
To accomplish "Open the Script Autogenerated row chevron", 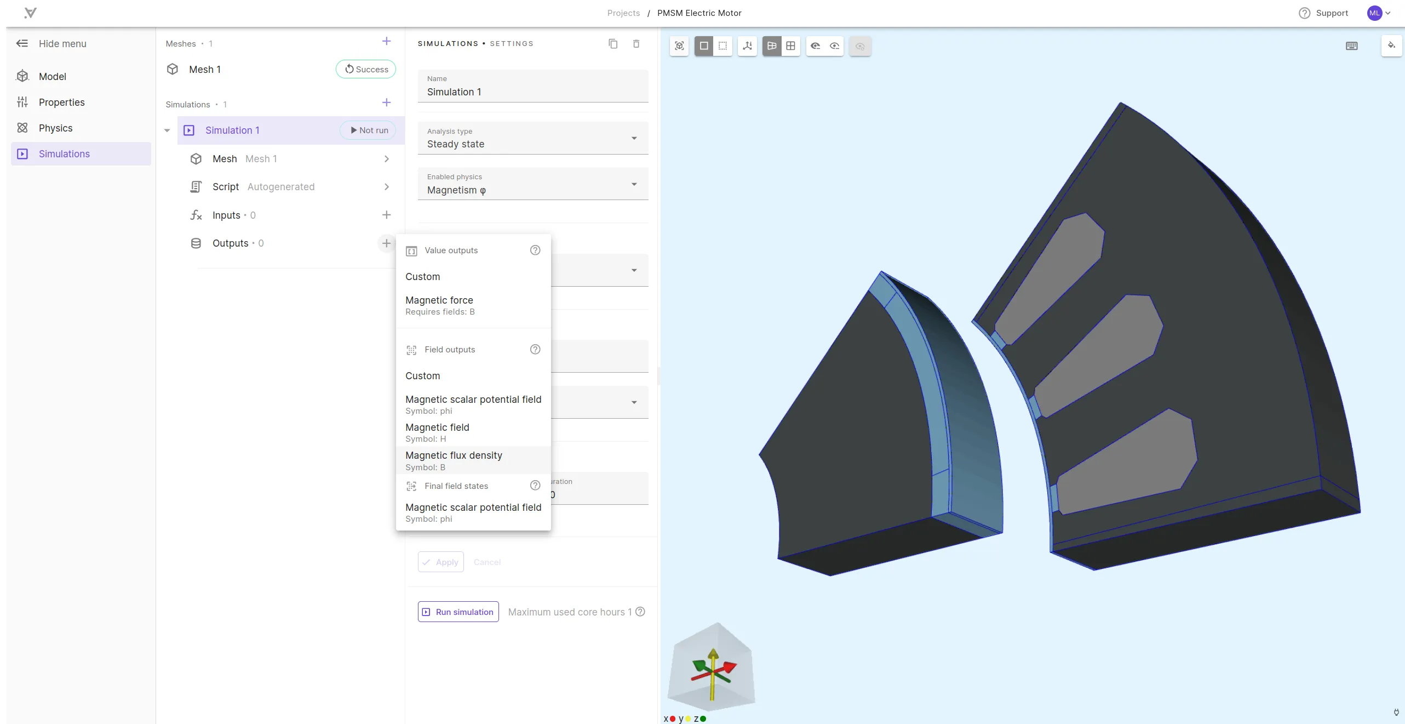I will coord(387,186).
